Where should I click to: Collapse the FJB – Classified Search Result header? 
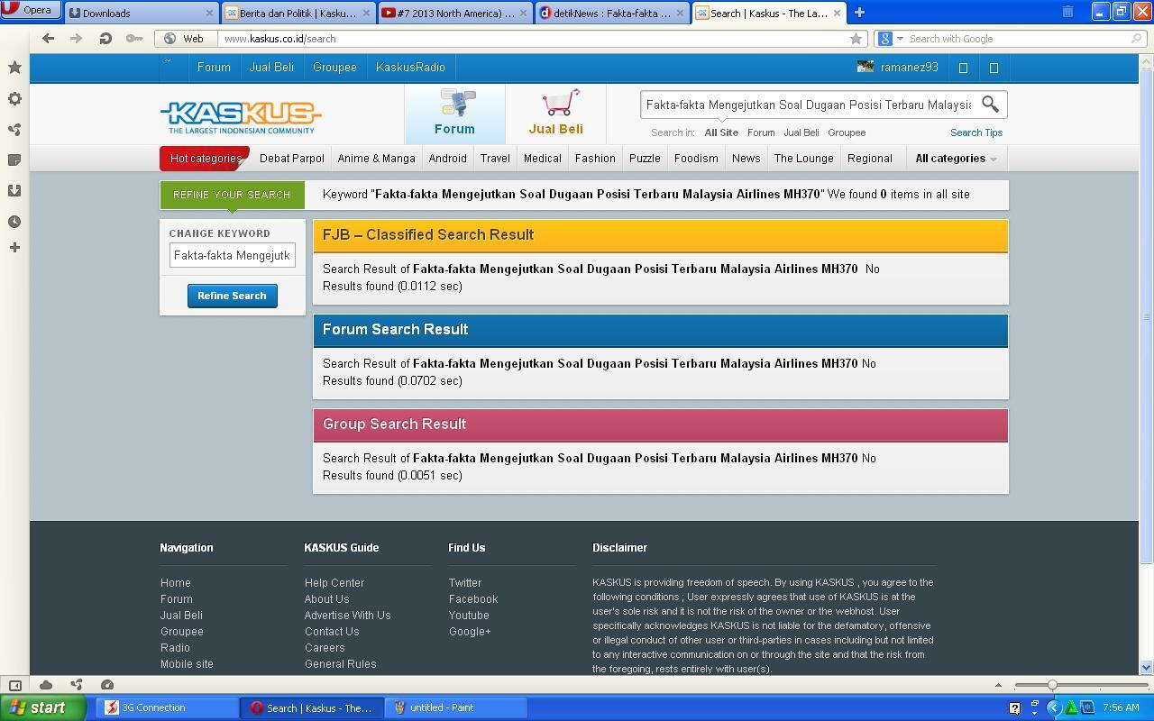click(x=660, y=235)
